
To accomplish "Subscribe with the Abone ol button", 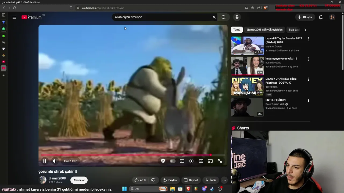I will click(79, 180).
